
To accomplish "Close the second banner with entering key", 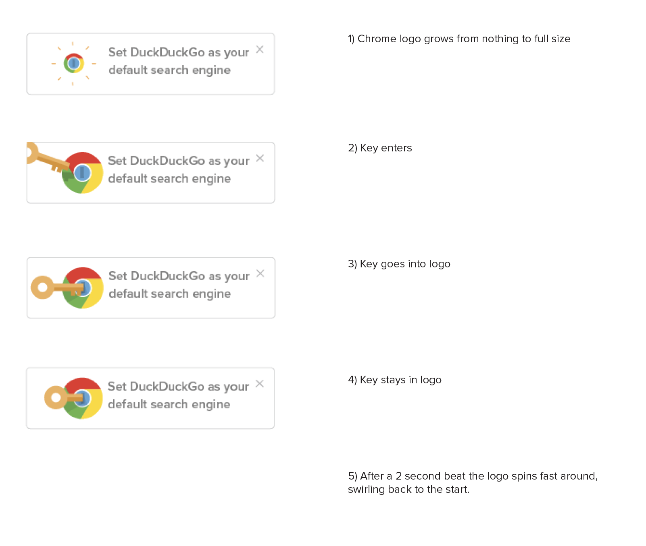I will 260,158.
